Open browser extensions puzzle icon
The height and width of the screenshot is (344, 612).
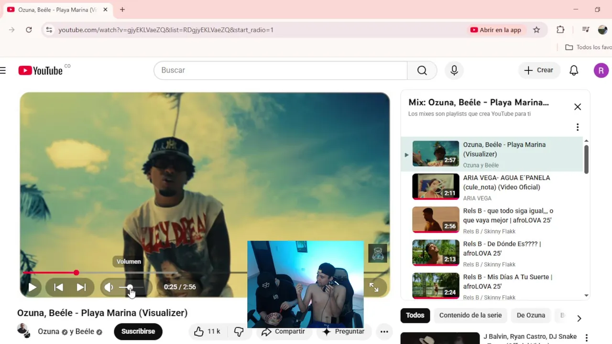[560, 30]
